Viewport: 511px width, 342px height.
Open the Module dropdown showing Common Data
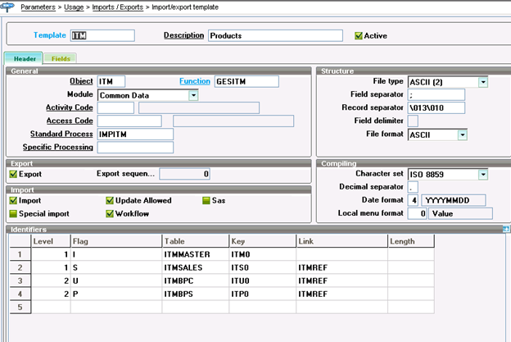(193, 95)
